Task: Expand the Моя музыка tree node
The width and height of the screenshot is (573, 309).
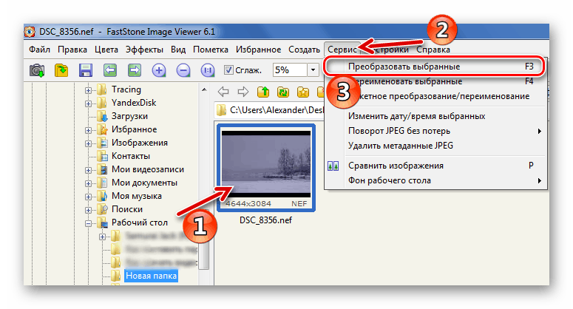Action: click(x=88, y=197)
